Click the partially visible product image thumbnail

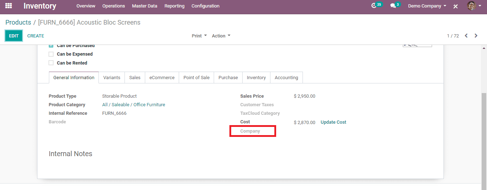417,46
